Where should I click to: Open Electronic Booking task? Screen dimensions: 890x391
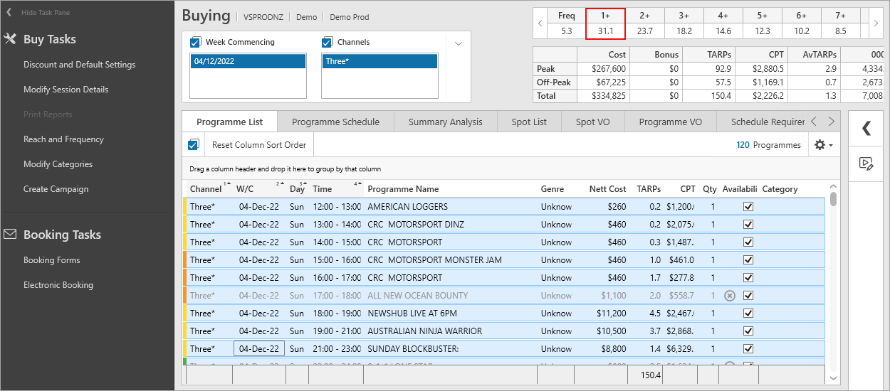point(58,285)
